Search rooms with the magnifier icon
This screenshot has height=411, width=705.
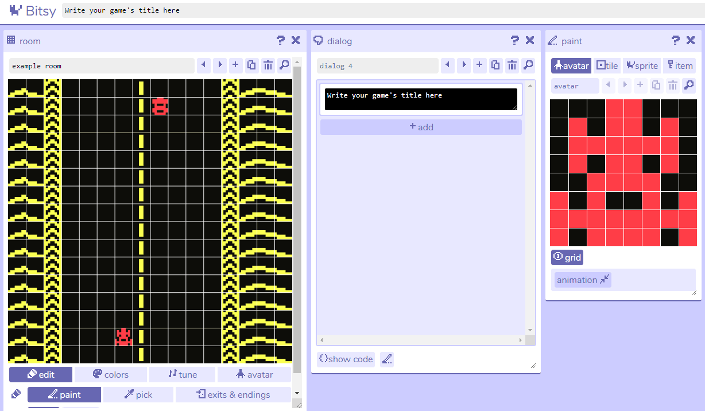284,65
